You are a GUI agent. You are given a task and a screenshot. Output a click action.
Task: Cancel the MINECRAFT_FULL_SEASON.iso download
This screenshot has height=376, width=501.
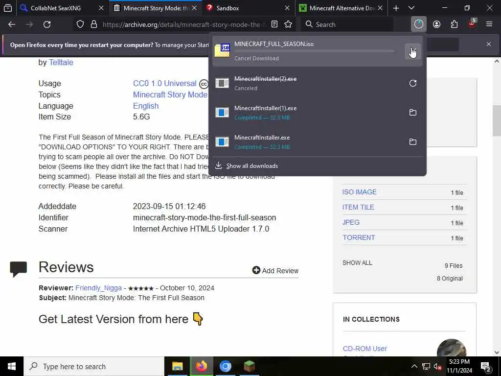tap(412, 51)
